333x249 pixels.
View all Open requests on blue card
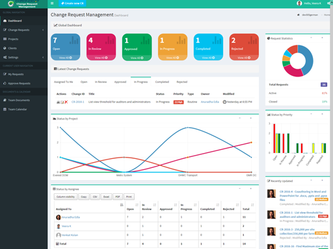pos(66,58)
